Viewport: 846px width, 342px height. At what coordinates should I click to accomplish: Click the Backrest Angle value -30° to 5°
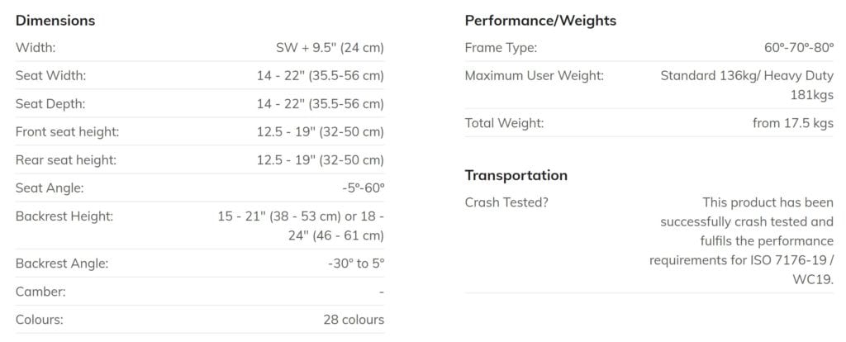(x=356, y=264)
